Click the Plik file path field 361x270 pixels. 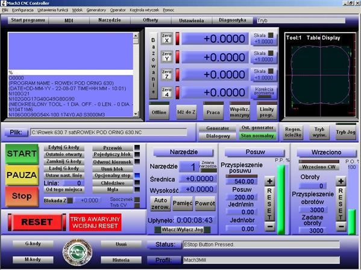coord(108,132)
